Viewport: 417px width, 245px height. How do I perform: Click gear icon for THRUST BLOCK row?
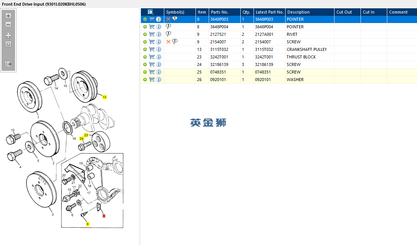click(x=145, y=57)
